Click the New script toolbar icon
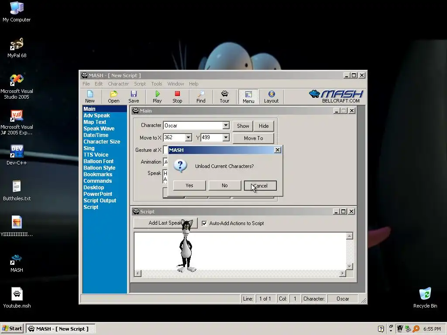447x335 pixels. tap(90, 96)
